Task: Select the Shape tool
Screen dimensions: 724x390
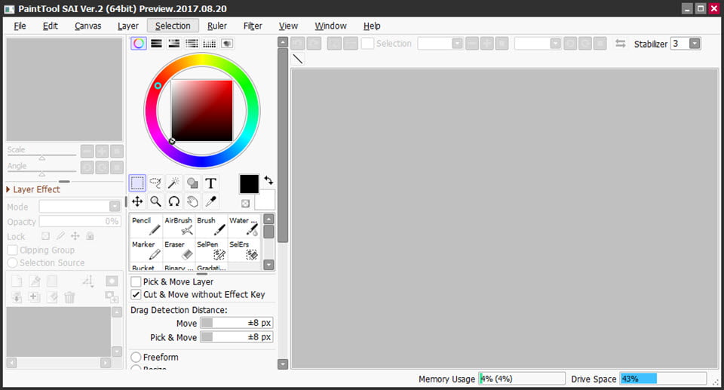Action: coord(192,183)
